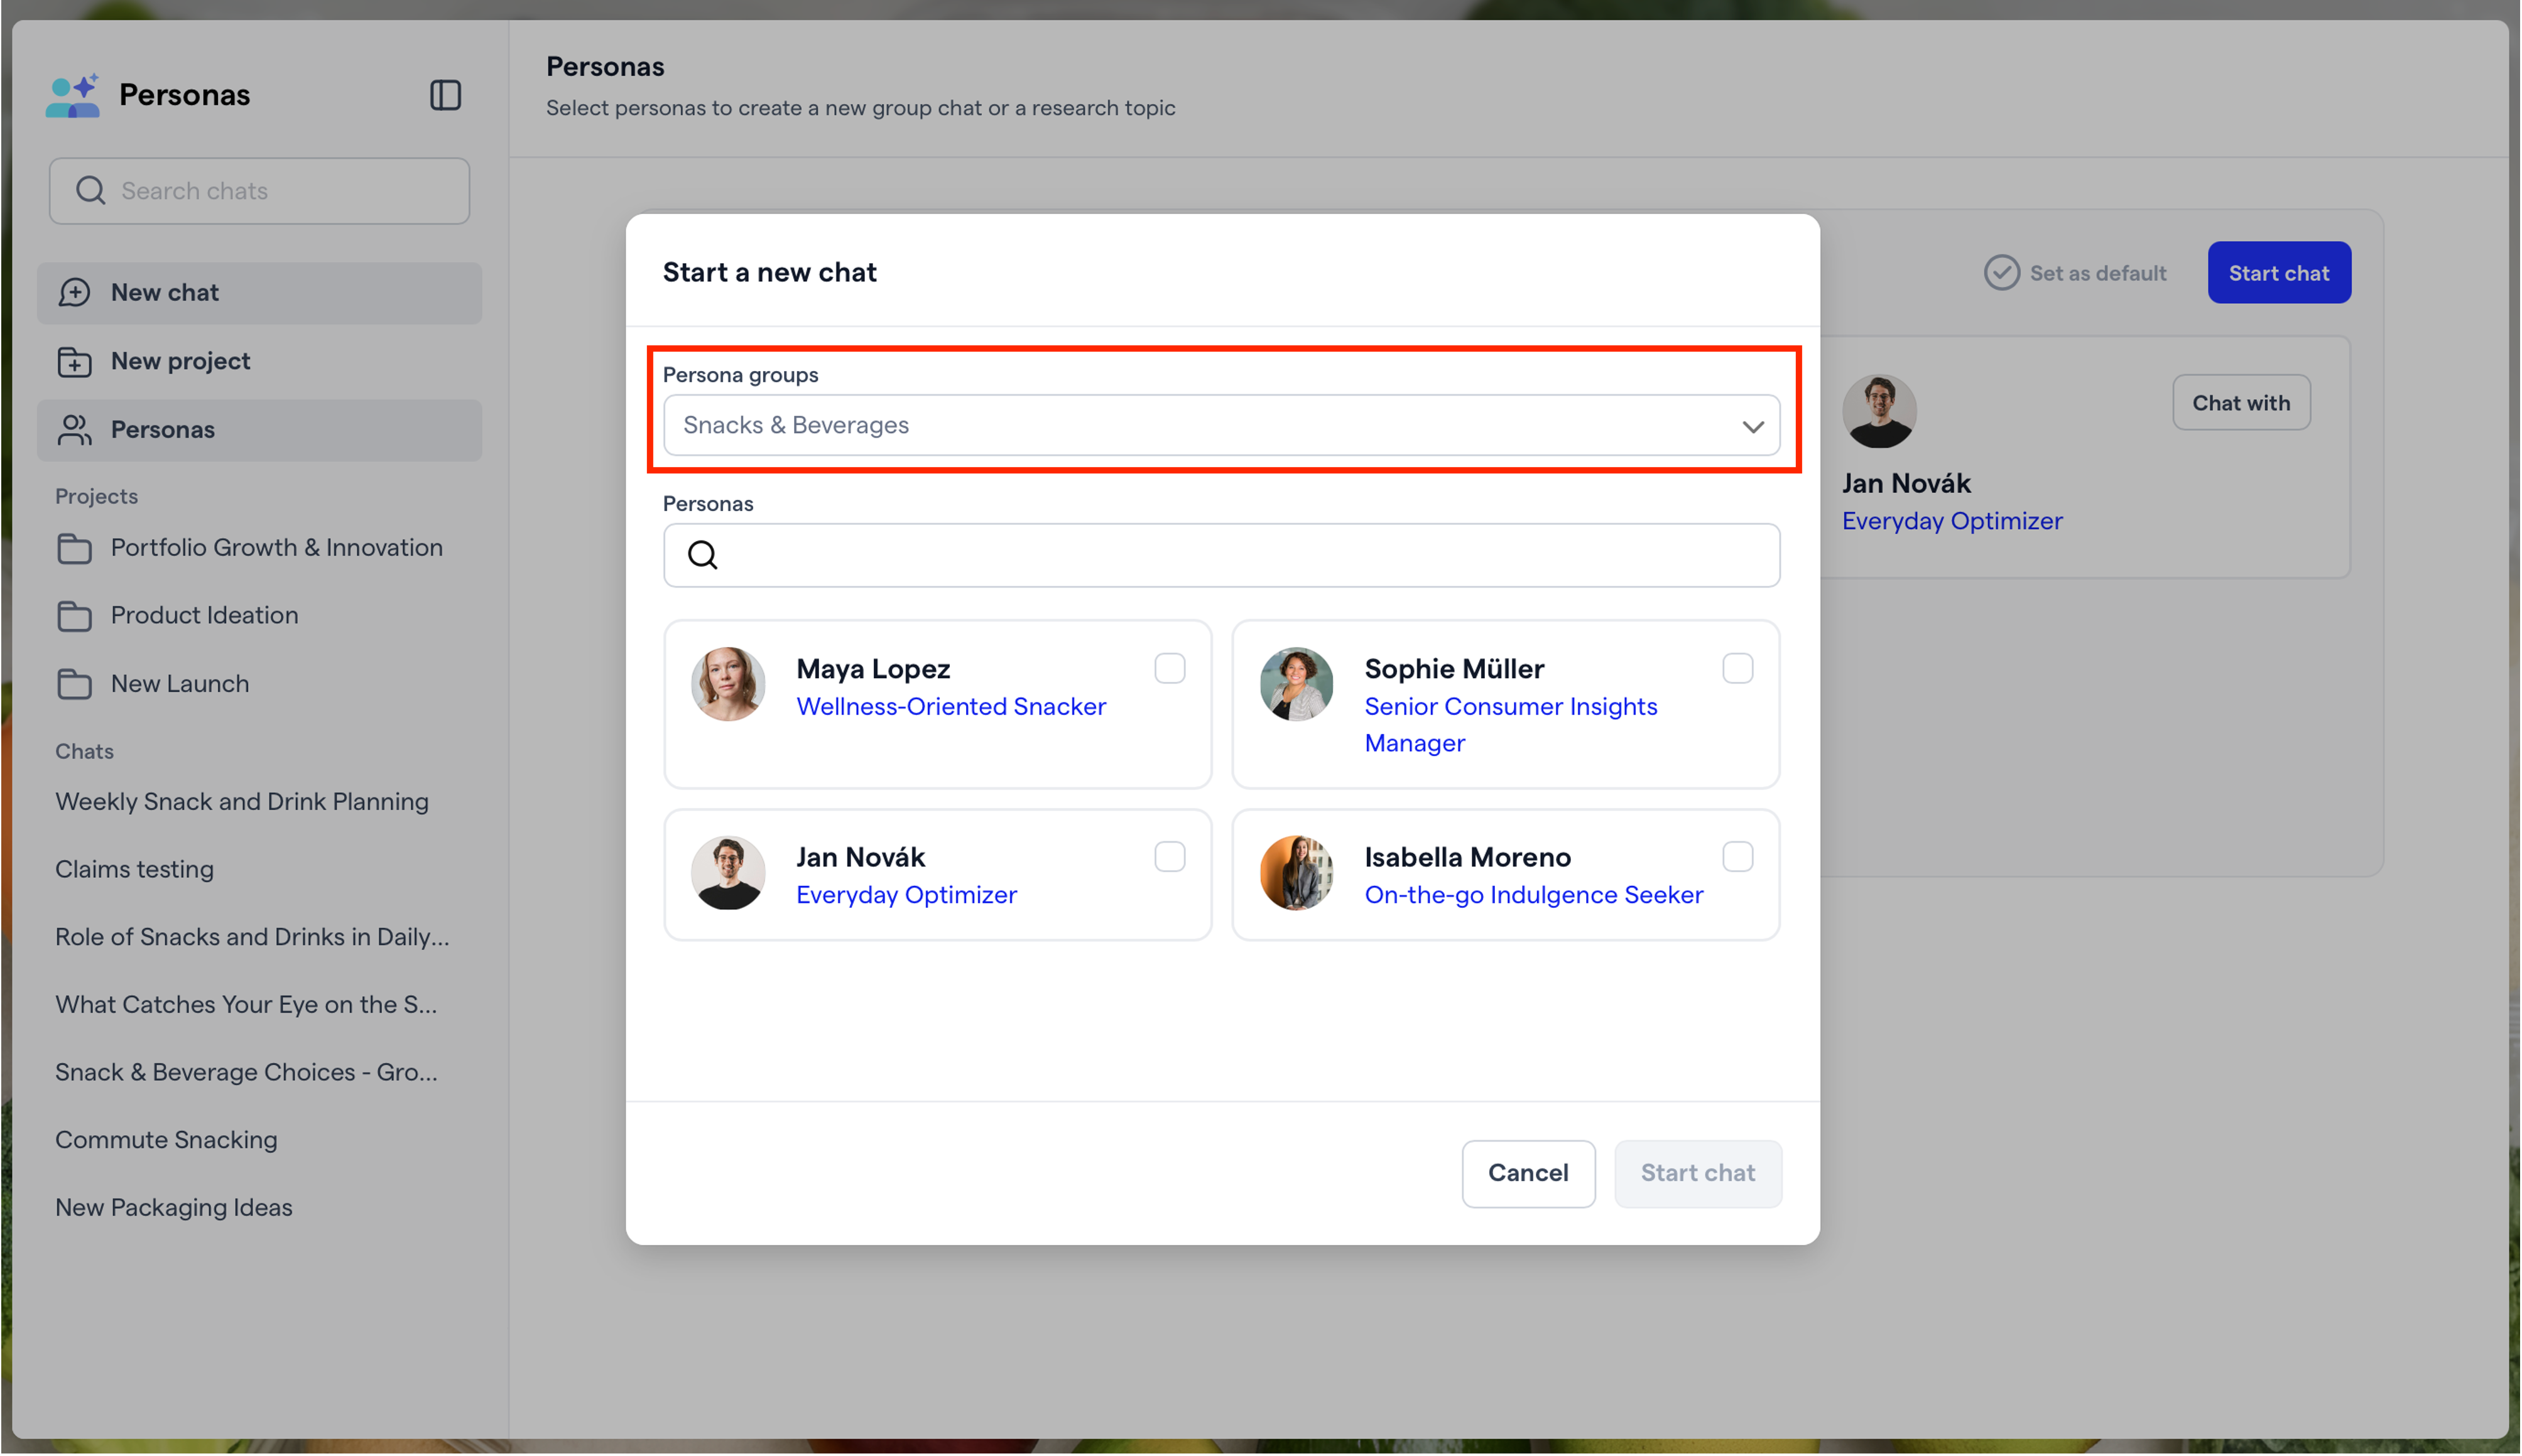
Task: Click Jan Novák's avatar on the background card
Action: pos(1880,411)
